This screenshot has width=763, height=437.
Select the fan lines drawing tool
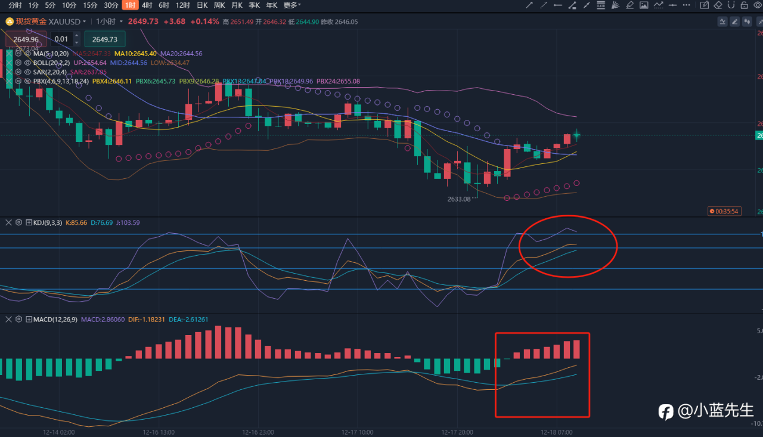[x=615, y=5]
